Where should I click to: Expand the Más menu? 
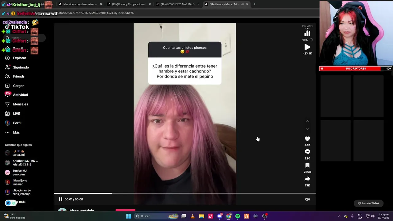[x=12, y=133]
